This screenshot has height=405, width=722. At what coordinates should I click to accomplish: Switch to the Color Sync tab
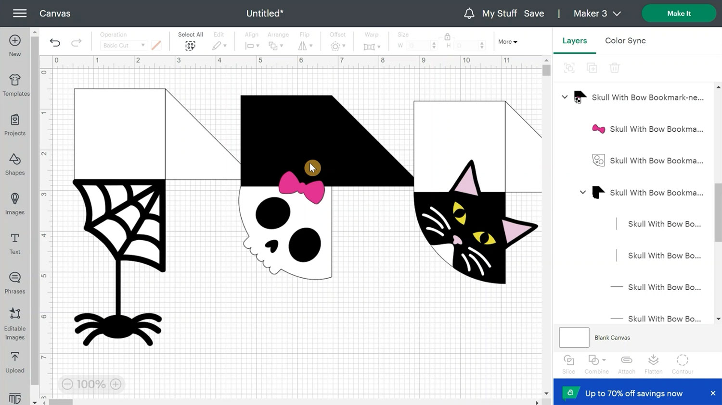tap(625, 41)
